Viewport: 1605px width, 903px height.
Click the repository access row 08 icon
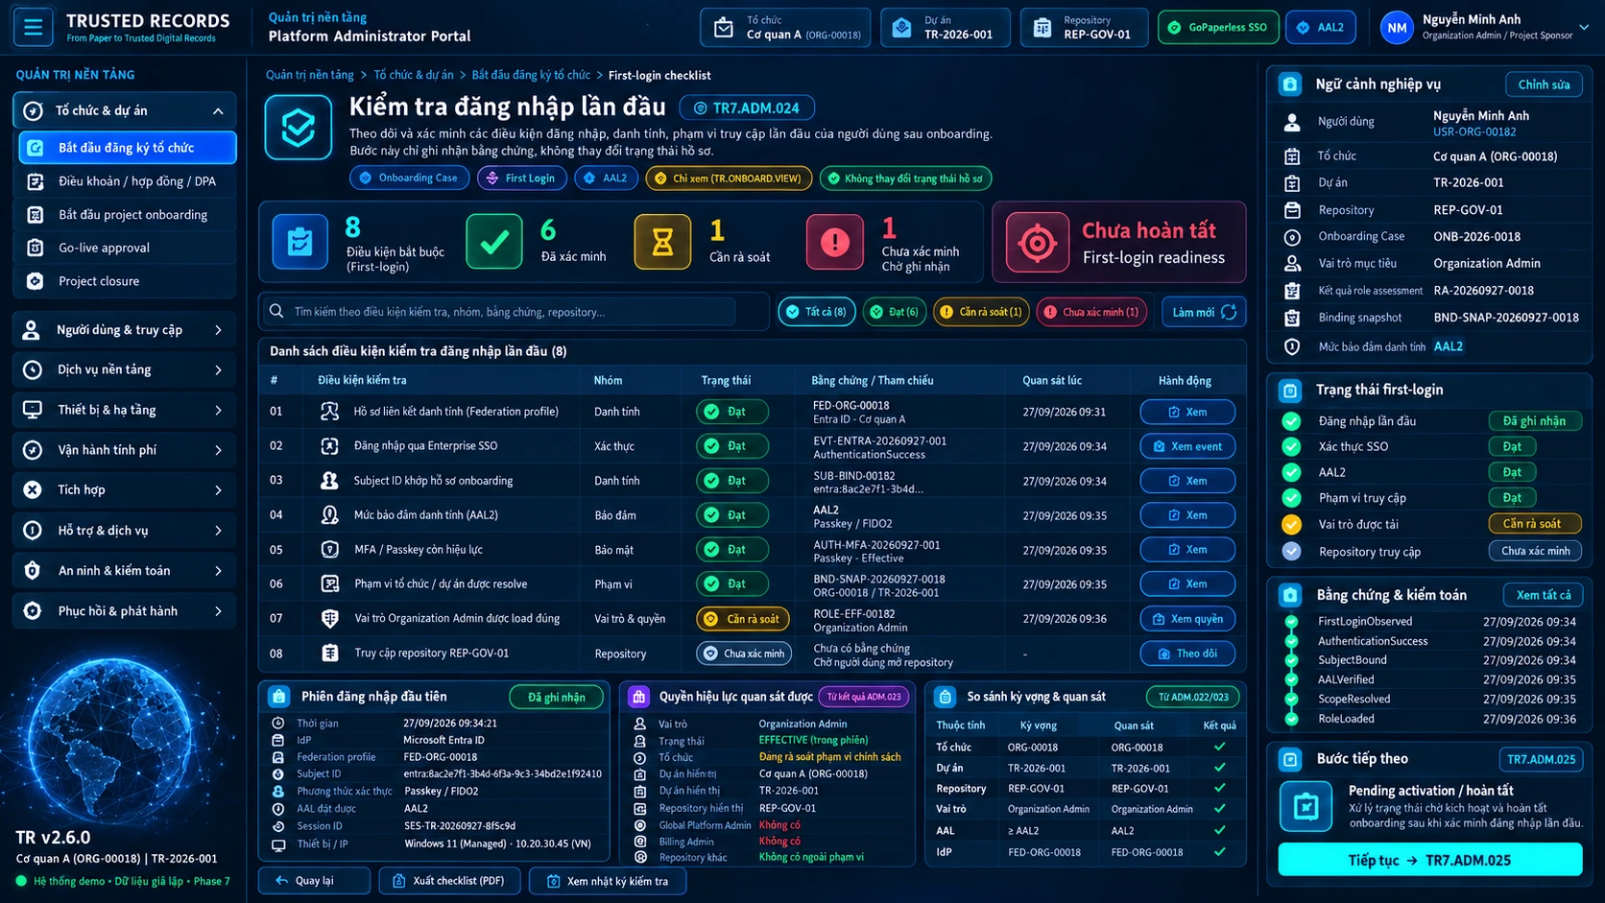[330, 653]
